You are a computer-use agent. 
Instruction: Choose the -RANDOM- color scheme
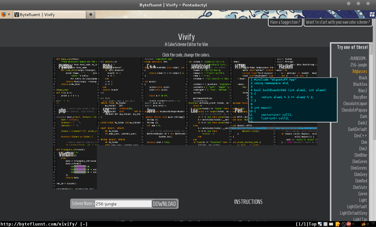point(358,59)
